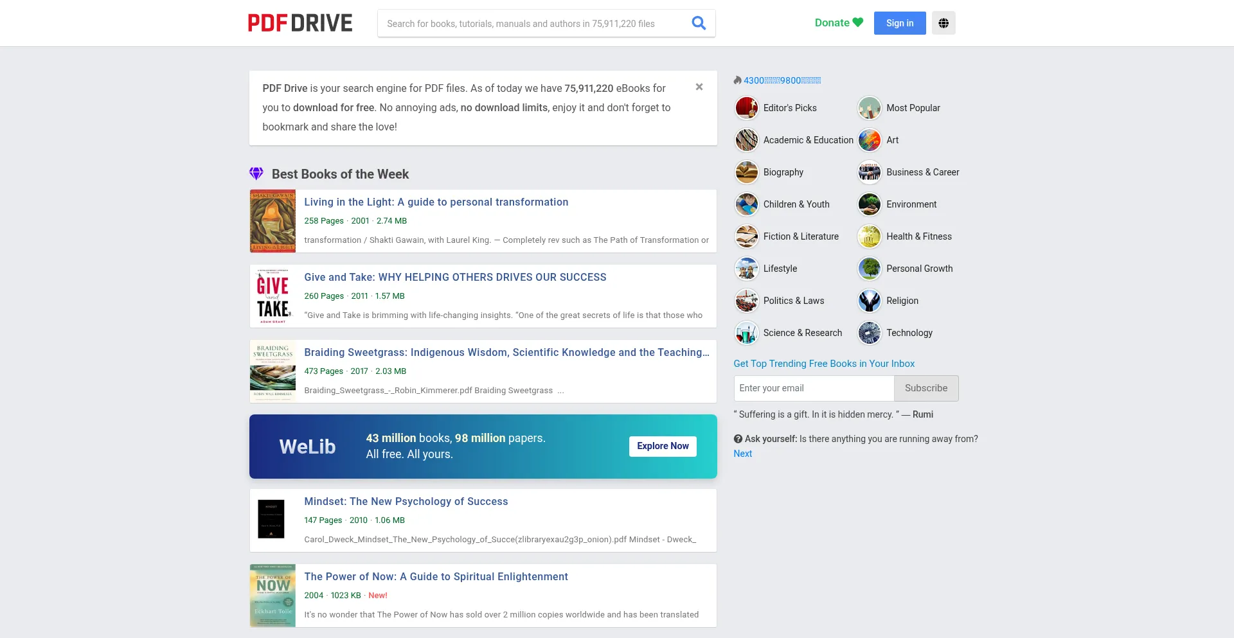
Task: Open Personal Growth category icon
Action: click(x=870, y=269)
